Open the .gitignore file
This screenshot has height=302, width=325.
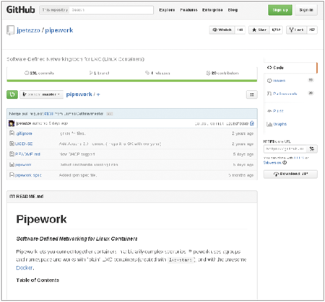[24, 133]
